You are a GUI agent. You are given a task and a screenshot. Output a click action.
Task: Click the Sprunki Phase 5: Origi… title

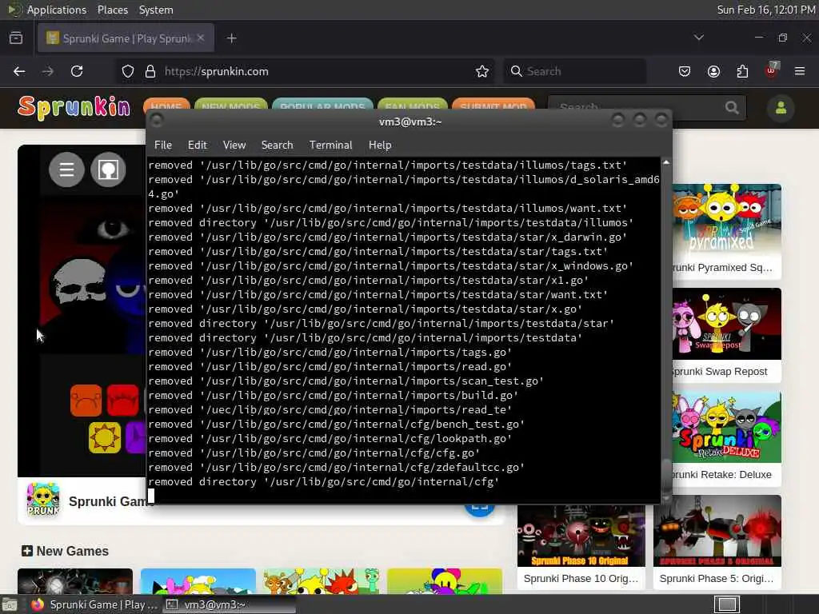click(717, 579)
